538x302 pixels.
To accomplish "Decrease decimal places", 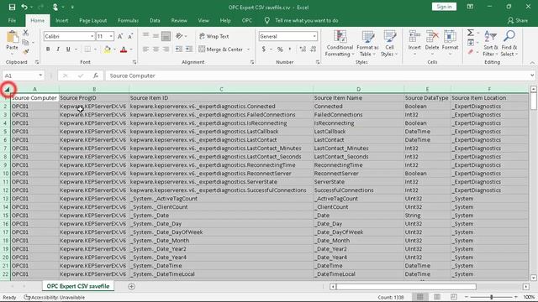I will pos(314,49).
